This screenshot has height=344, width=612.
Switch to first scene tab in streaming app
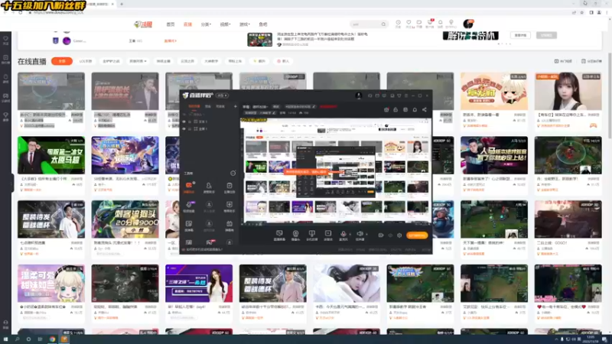194,106
